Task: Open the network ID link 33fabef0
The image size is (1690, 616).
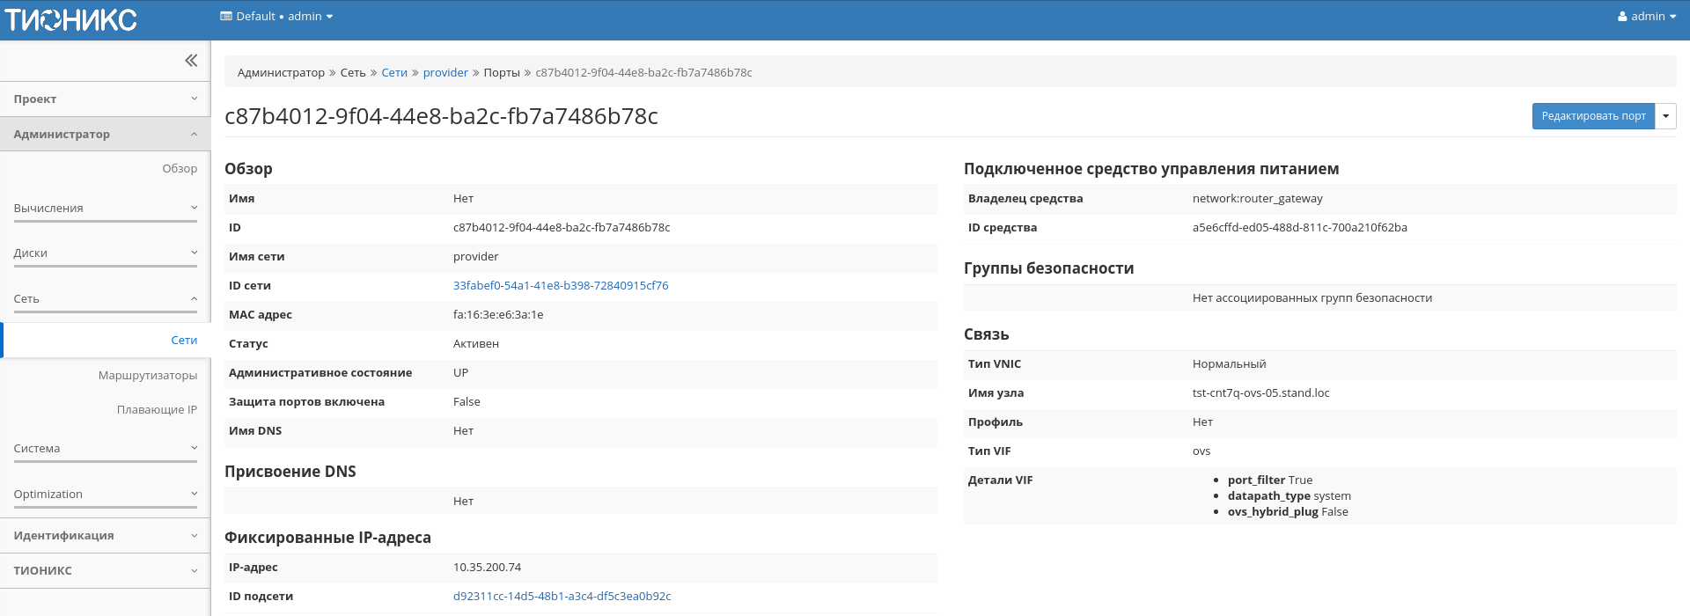Action: tap(561, 286)
